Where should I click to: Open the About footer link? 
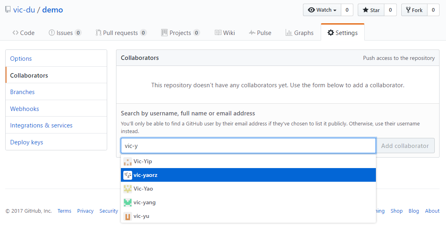click(x=432, y=211)
